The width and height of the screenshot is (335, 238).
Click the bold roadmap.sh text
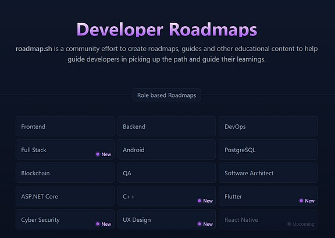pos(34,49)
